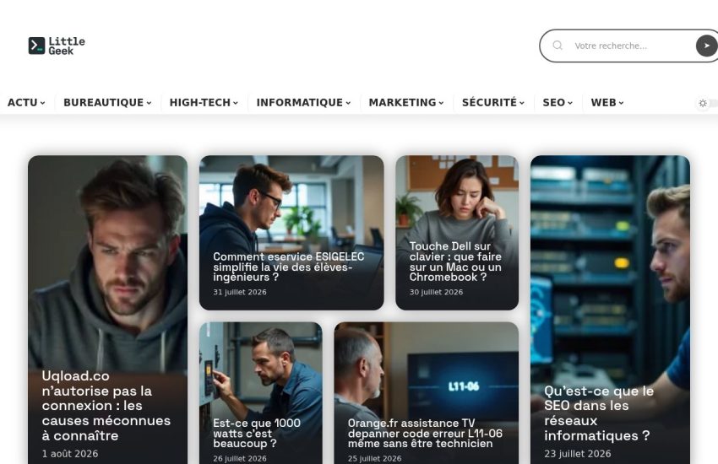
Task: Open the 'Est-ce que 1000 watts' article title
Action: point(257,433)
